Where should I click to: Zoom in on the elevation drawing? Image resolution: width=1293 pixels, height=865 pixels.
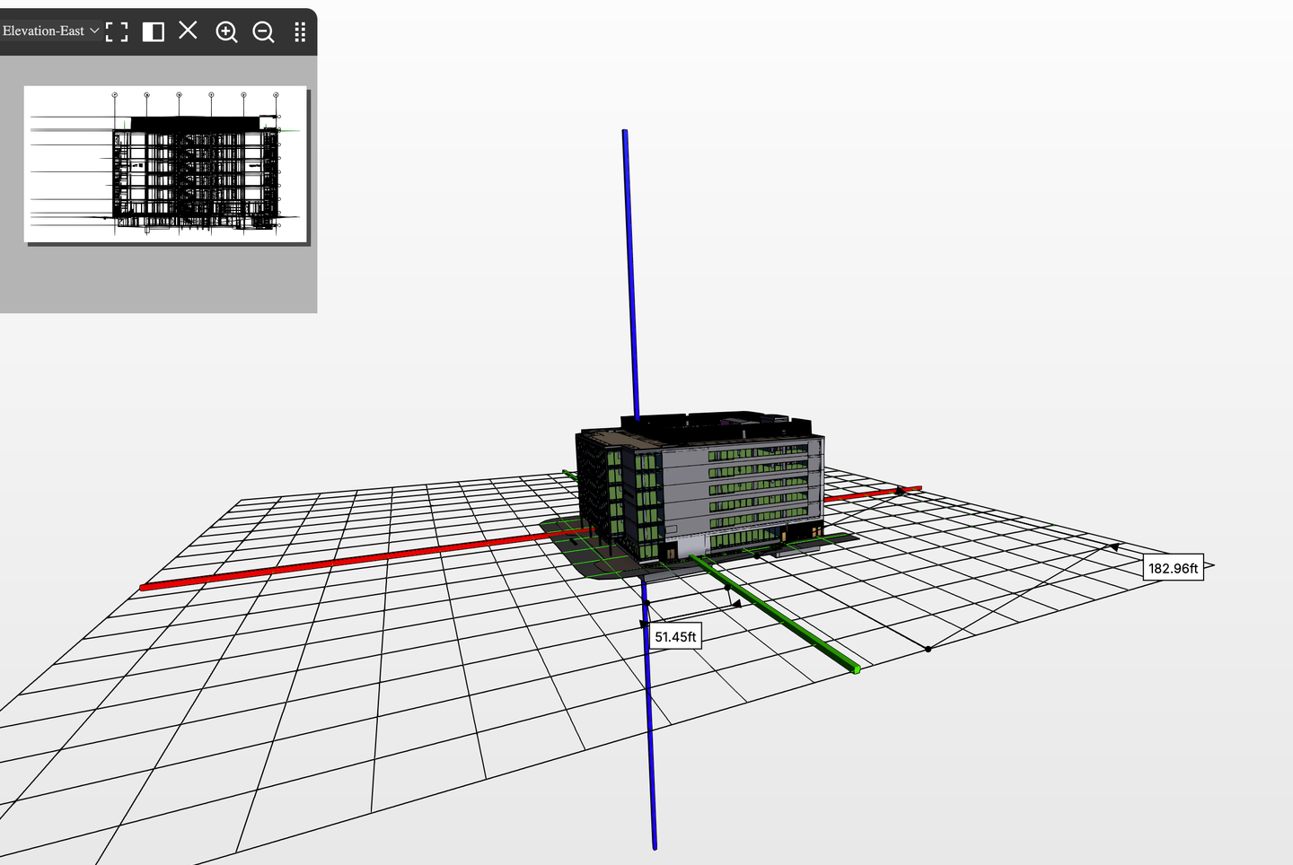[x=226, y=32]
